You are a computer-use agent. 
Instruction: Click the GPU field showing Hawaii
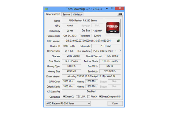click(x=70, y=26)
